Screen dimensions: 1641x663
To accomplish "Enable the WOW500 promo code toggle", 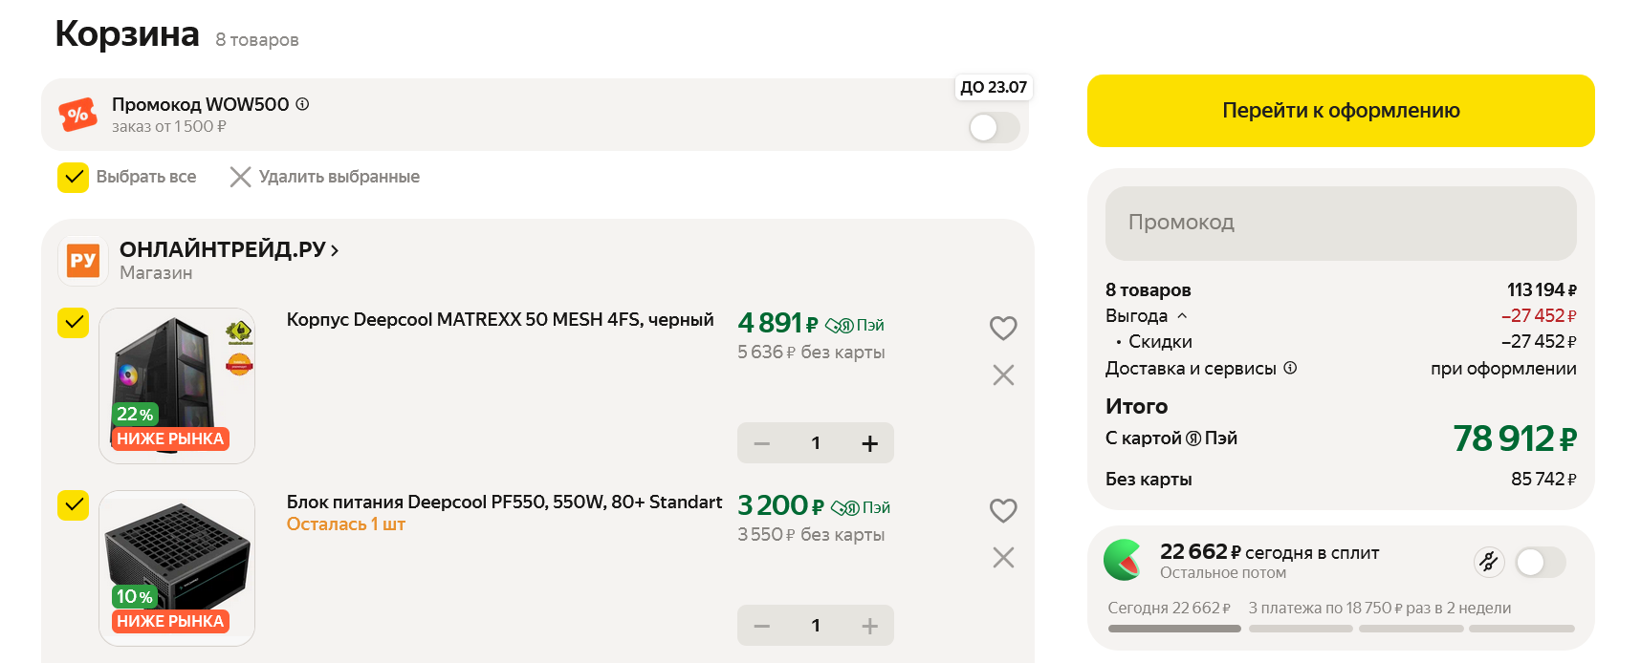I will [x=994, y=127].
